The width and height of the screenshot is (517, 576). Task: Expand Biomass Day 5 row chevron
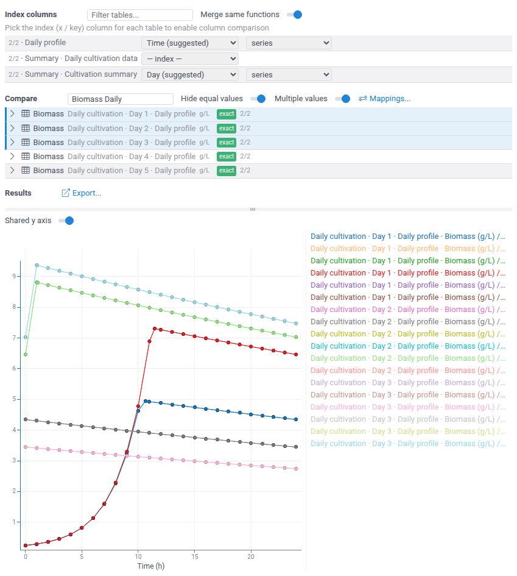point(12,171)
